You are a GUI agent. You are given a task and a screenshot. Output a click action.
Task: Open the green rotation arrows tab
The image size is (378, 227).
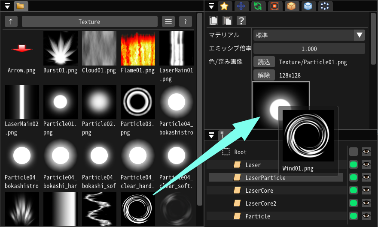click(x=258, y=6)
